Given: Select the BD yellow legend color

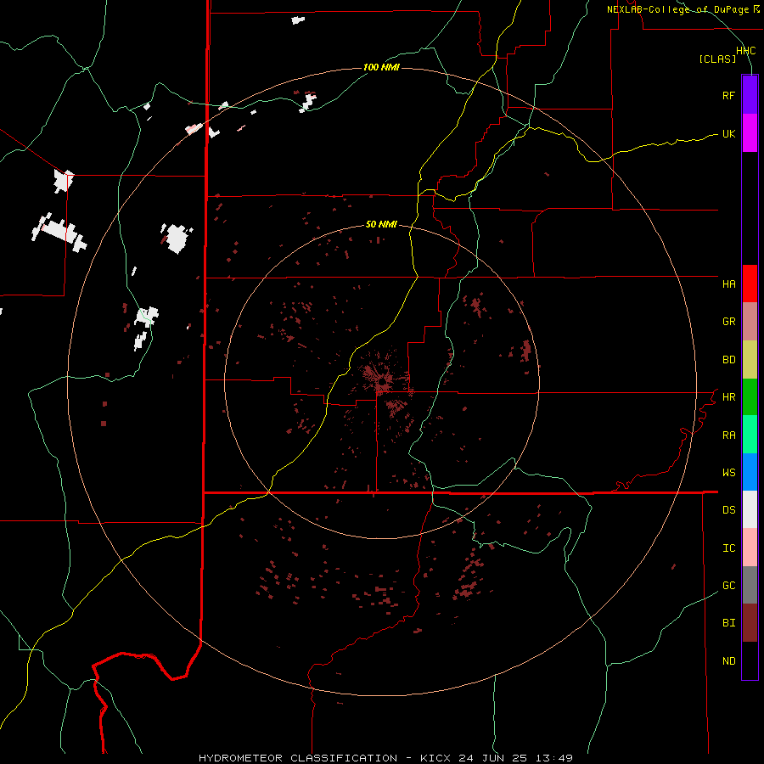Looking at the screenshot, I should pos(750,359).
